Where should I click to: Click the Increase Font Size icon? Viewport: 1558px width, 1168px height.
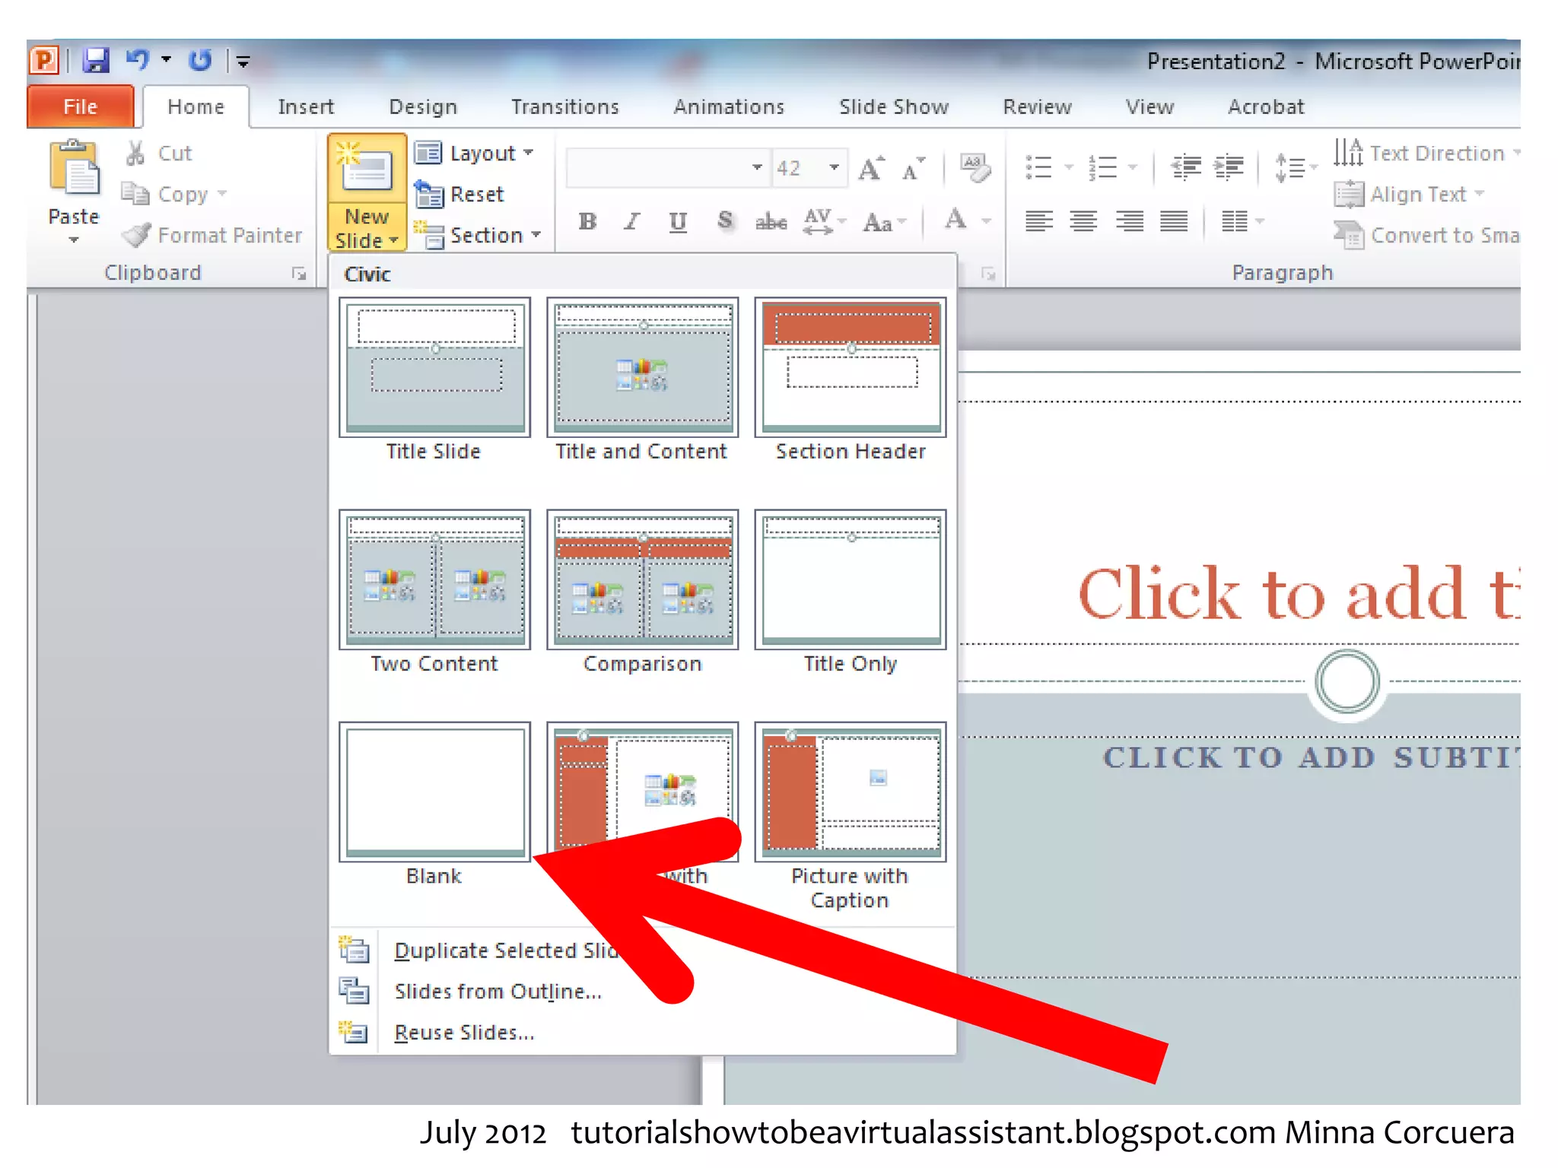point(872,168)
